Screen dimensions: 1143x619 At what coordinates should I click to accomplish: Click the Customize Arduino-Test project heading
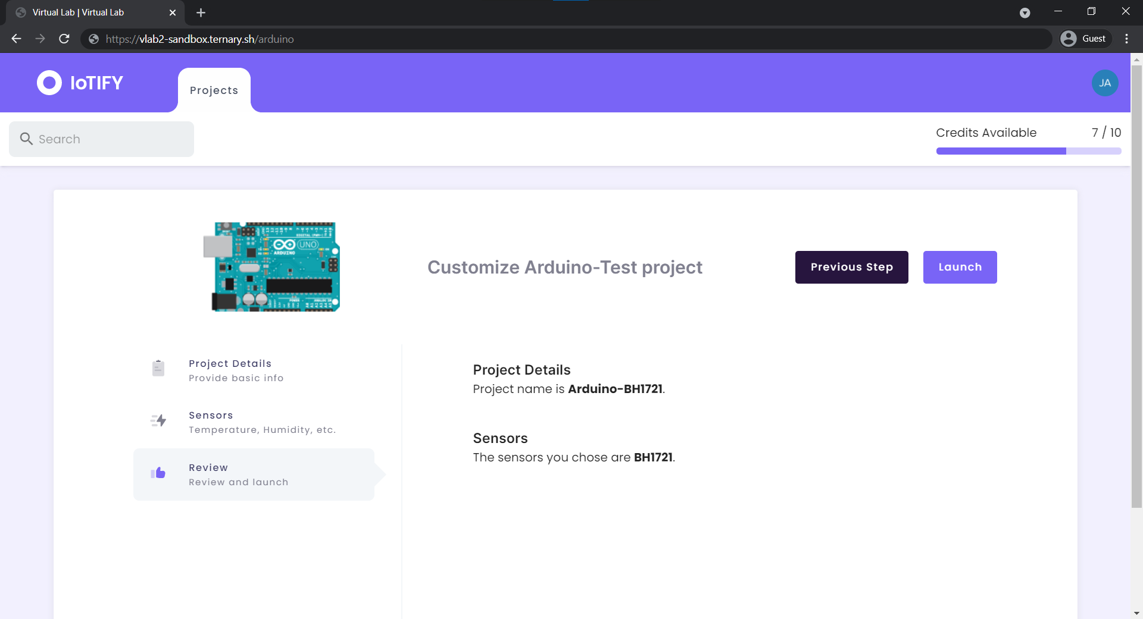[564, 267]
